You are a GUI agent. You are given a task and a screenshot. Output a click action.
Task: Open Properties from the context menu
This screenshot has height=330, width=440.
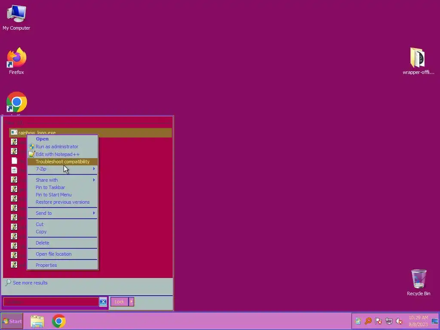pyautogui.click(x=63, y=265)
